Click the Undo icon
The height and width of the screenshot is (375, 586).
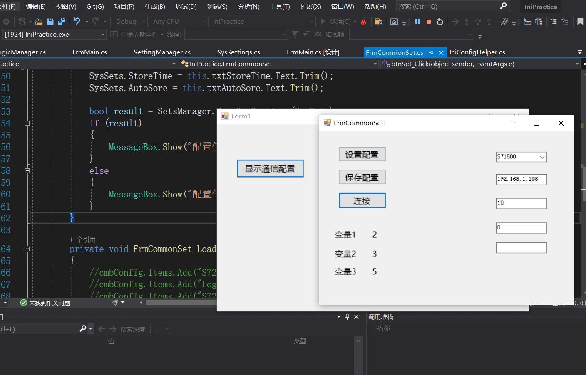tap(77, 21)
